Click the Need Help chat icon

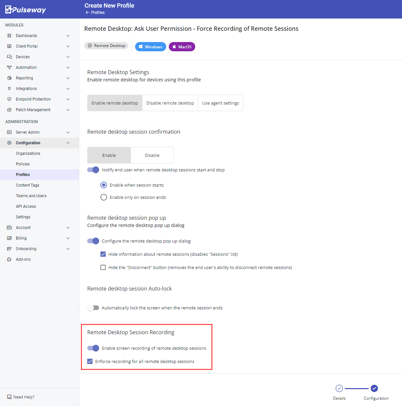pyautogui.click(x=9, y=397)
